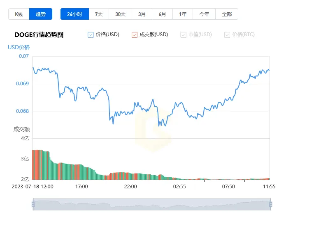Switch to the K线 chart tab
Image resolution: width=321 pixels, height=231 pixels.
19,14
